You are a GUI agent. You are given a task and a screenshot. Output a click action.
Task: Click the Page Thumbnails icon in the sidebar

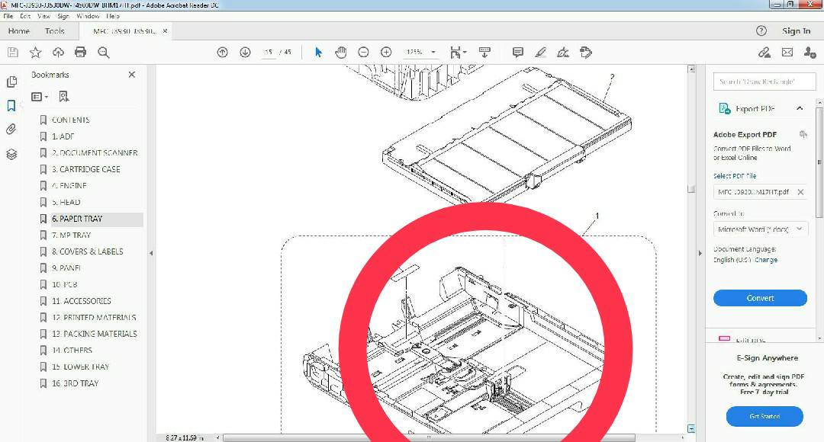[11, 80]
